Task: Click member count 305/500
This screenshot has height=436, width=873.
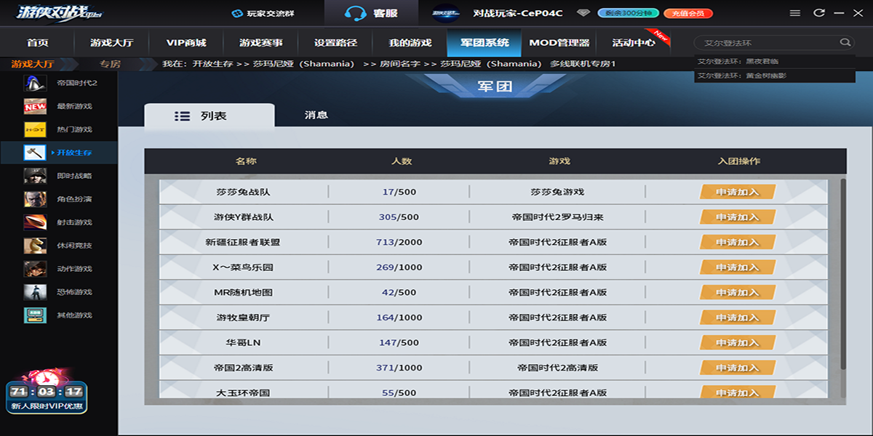Action: [399, 217]
